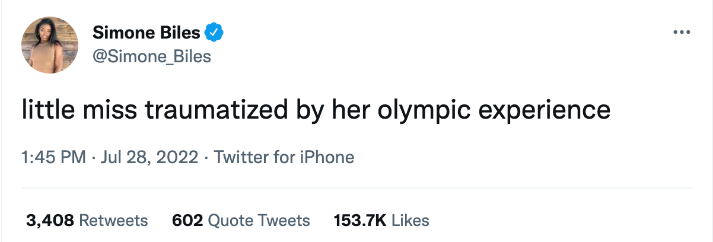Open Simone Biles profile avatar photo

coord(50,45)
